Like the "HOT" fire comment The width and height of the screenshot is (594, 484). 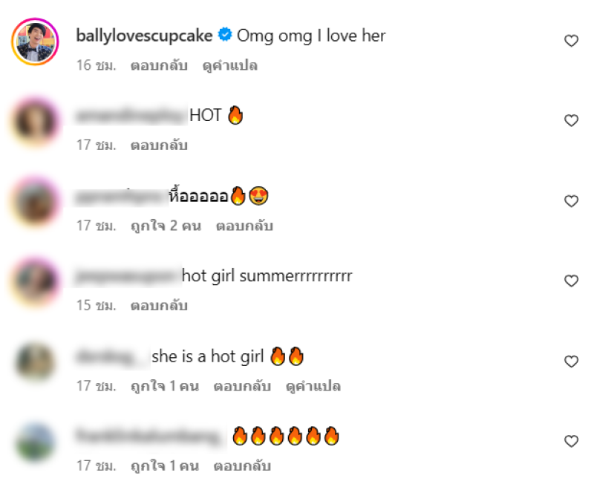click(571, 120)
